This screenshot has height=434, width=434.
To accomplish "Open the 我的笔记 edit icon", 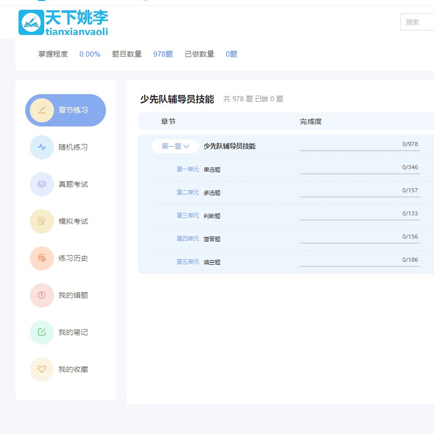I will (42, 332).
